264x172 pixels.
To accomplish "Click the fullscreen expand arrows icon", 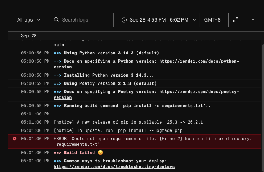I will point(235,20).
